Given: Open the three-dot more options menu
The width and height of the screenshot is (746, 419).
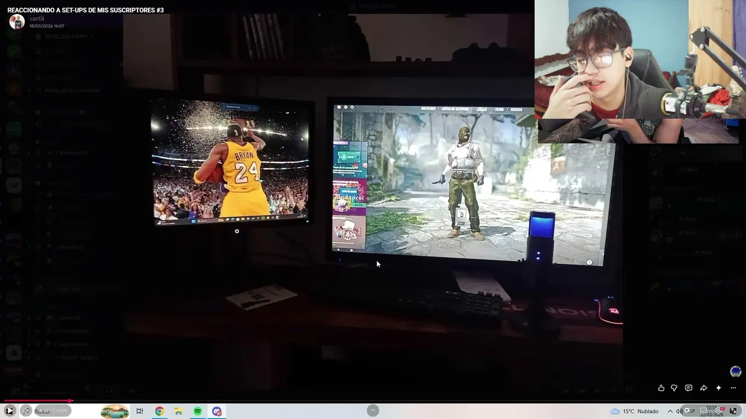Looking at the screenshot, I should (x=733, y=388).
